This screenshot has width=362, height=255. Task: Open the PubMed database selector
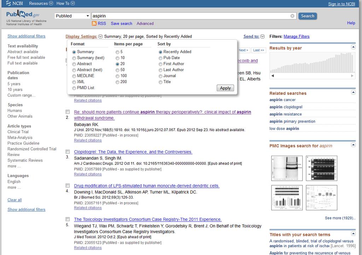click(72, 16)
